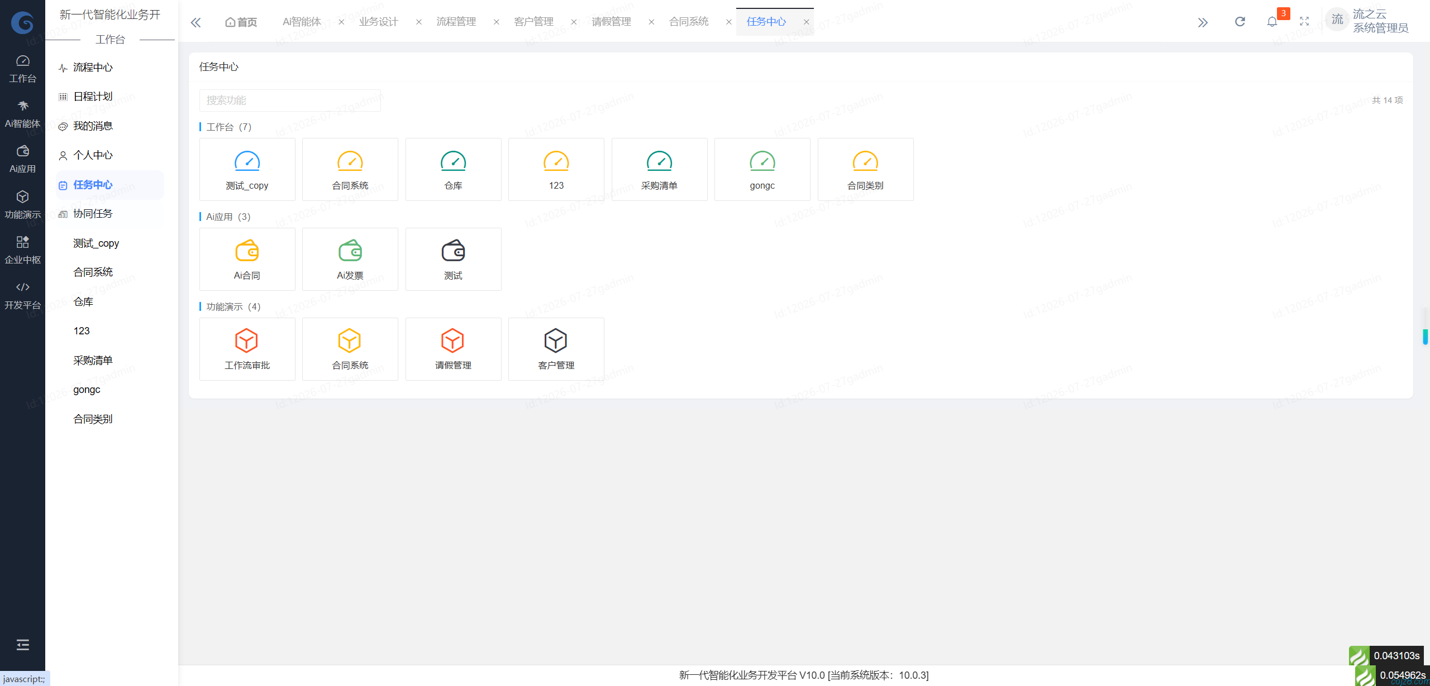
Task: Open 开发平台 code icon in rail
Action: pyautogui.click(x=22, y=295)
